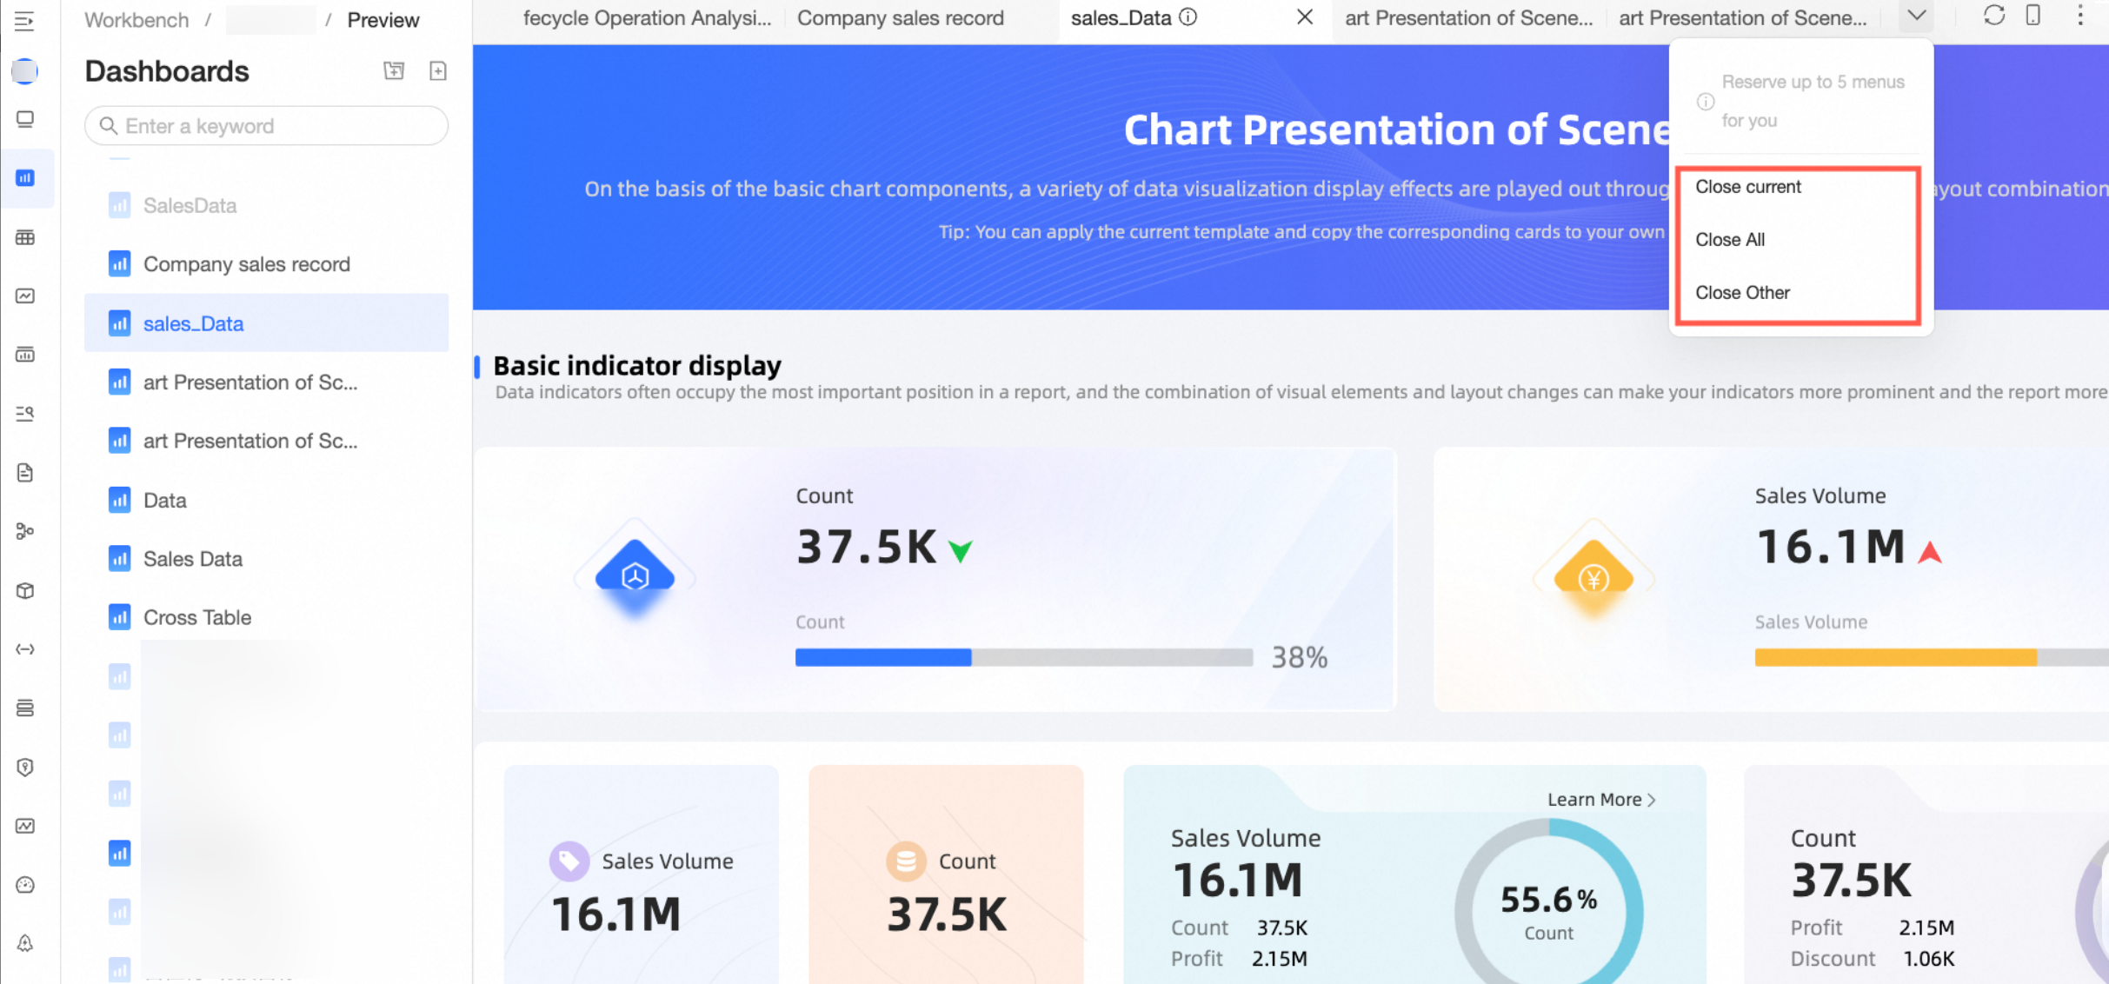This screenshot has height=984, width=2109.
Task: Click the Enter a keyword search field
Action: tap(266, 126)
